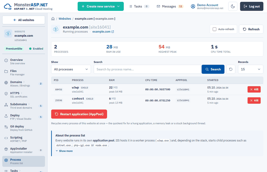Click the Domains globe icon in sidebar
Viewport: 267px width, 172px height.
tap(6, 83)
